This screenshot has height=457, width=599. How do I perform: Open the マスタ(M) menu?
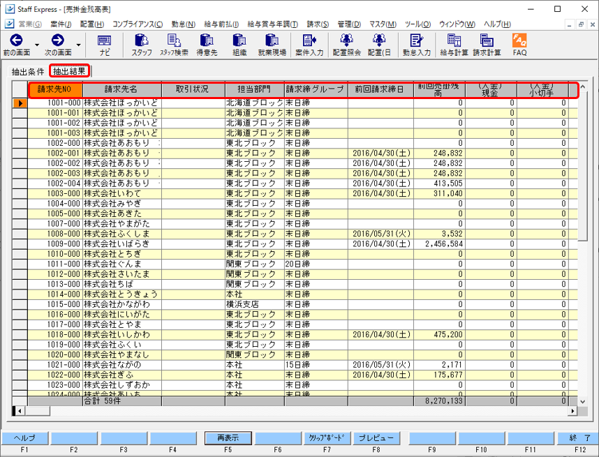point(383,23)
